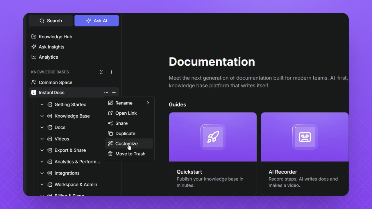
Task: Click the Ask AI button
Action: [x=96, y=21]
